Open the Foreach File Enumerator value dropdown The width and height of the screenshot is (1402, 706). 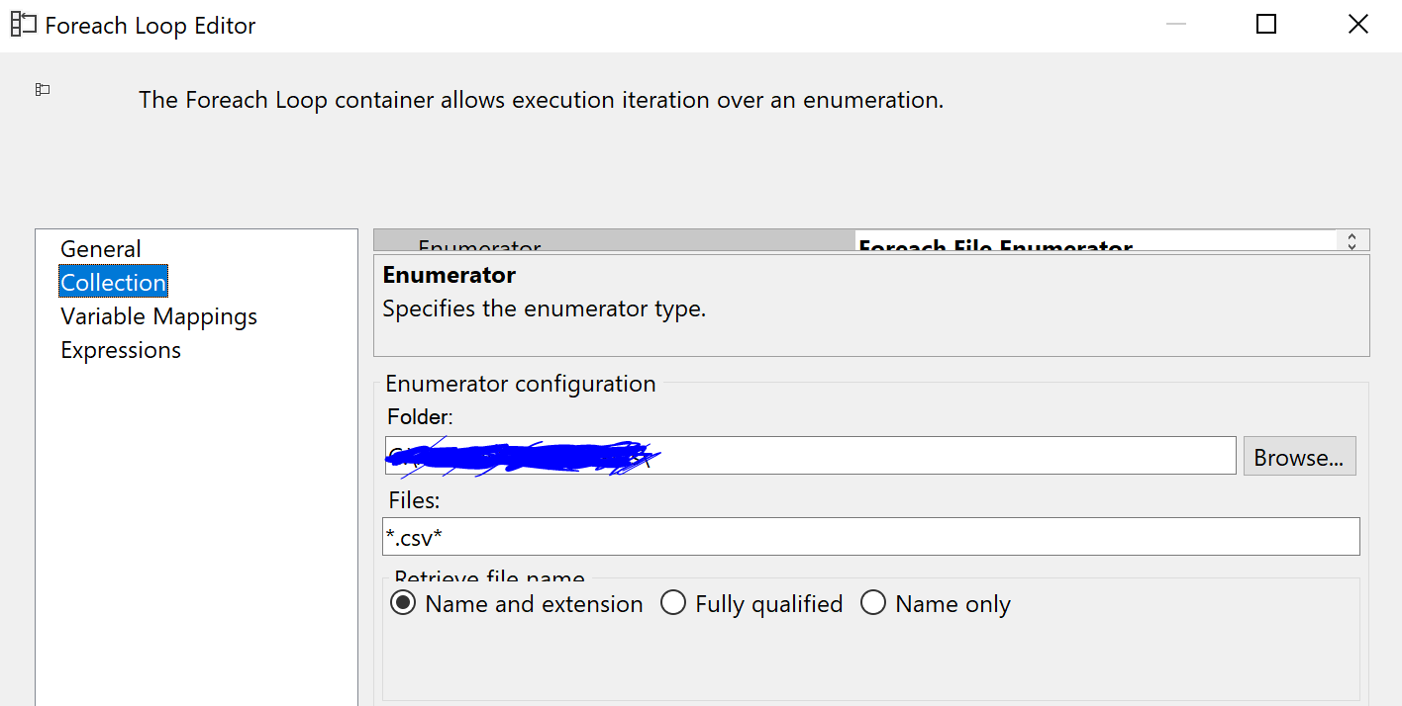coord(1095,241)
